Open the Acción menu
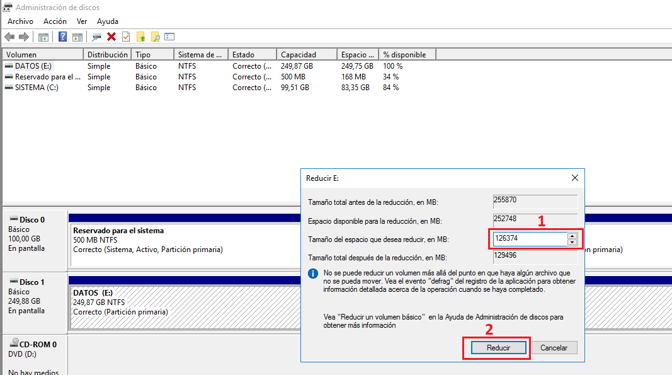 (x=55, y=21)
